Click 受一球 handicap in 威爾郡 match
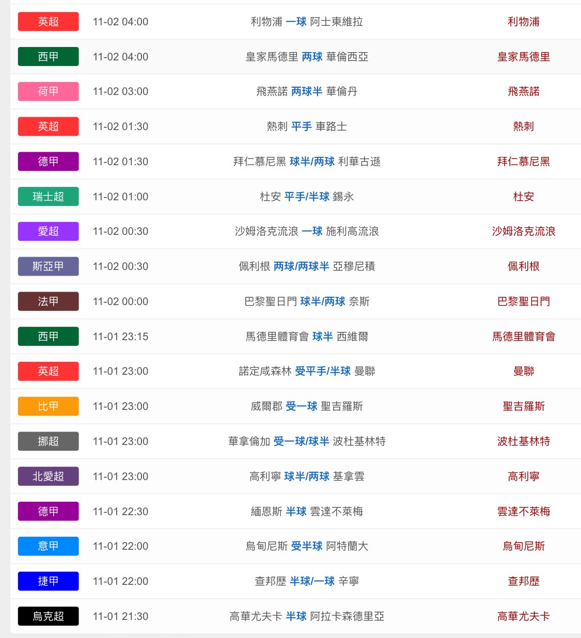 pyautogui.click(x=301, y=406)
